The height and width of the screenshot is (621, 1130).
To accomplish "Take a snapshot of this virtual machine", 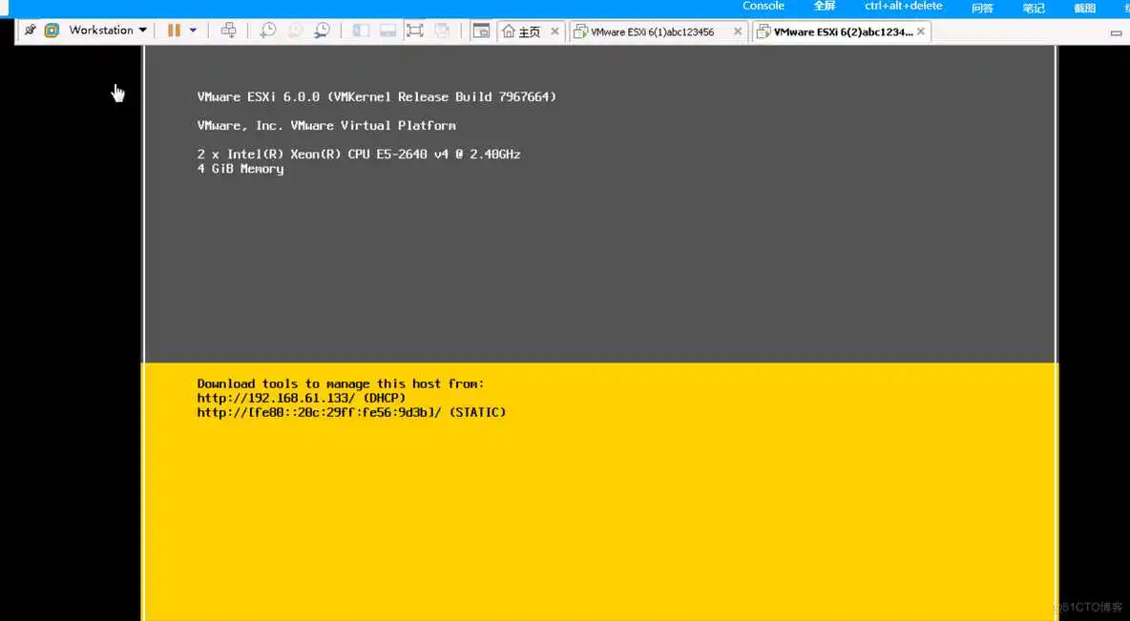I will click(268, 31).
